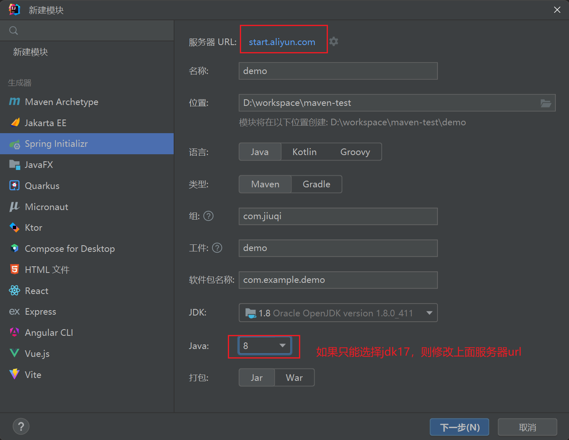Image resolution: width=569 pixels, height=440 pixels.
Task: Select Java as the language
Action: pos(260,152)
